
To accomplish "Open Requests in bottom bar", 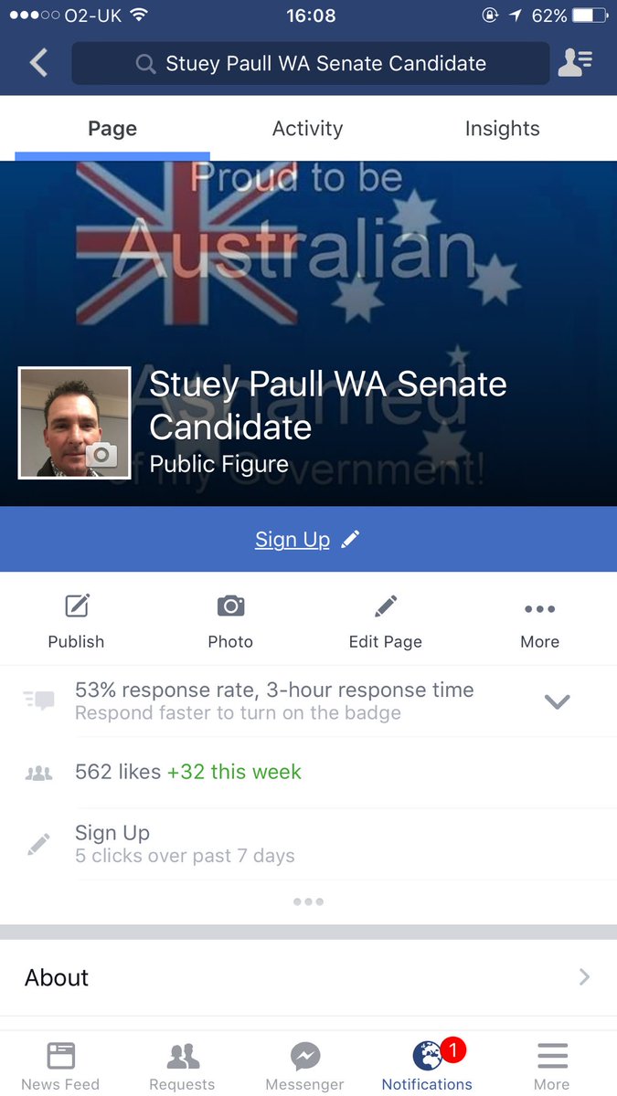I will [183, 1066].
